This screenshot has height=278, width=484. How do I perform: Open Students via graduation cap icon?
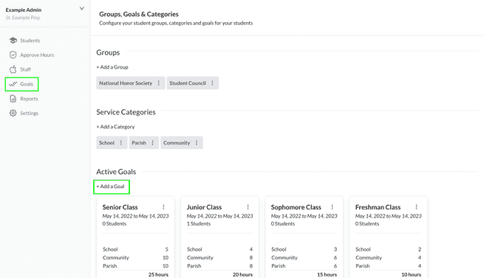point(13,41)
